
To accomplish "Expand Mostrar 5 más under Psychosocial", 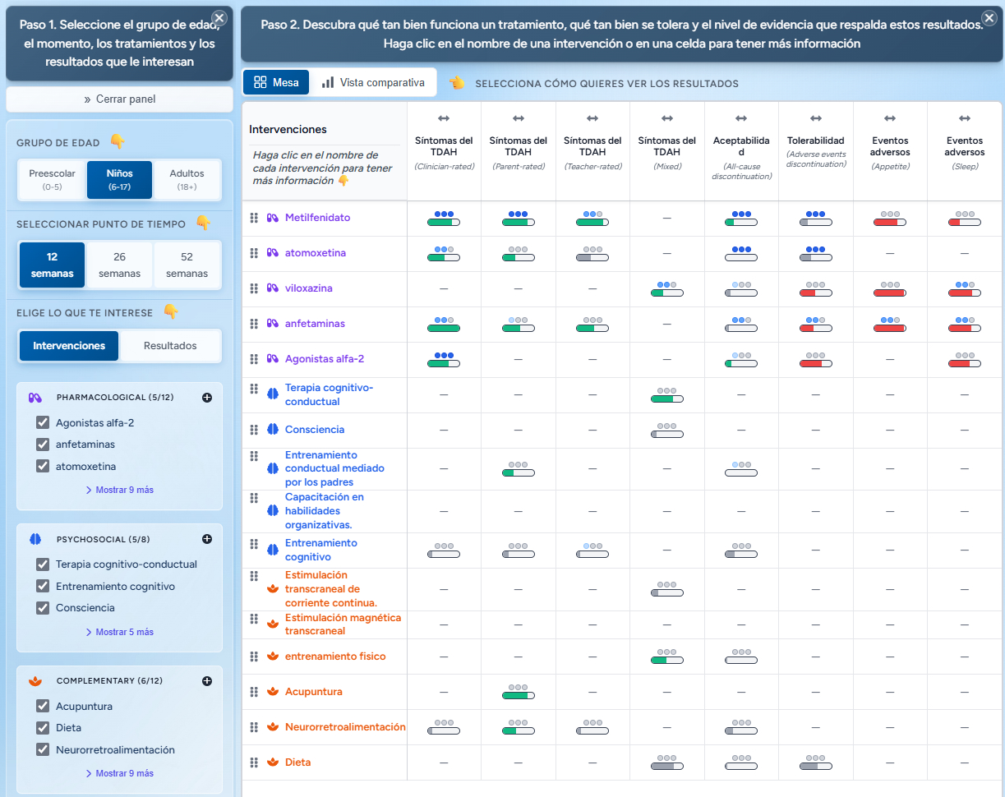I will 120,632.
